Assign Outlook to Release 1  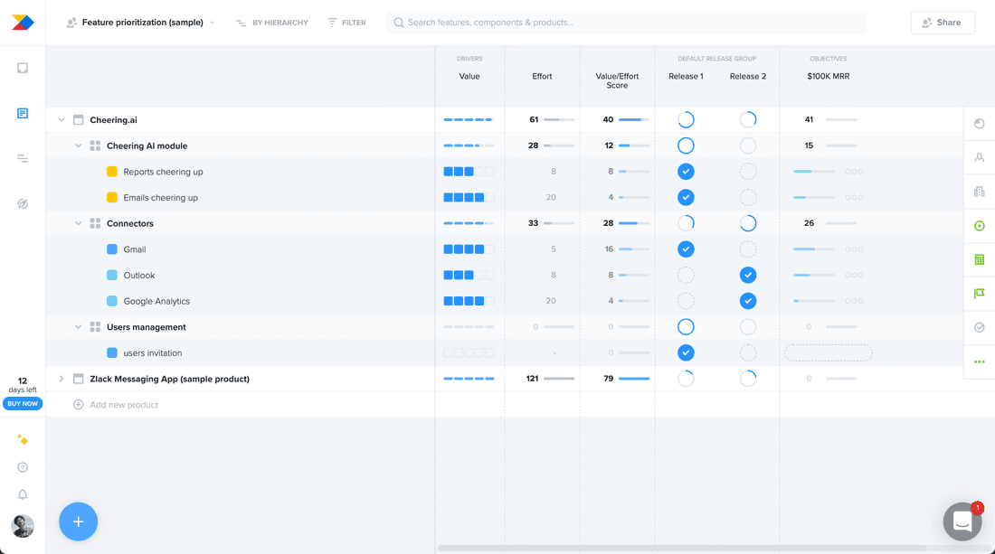click(686, 275)
